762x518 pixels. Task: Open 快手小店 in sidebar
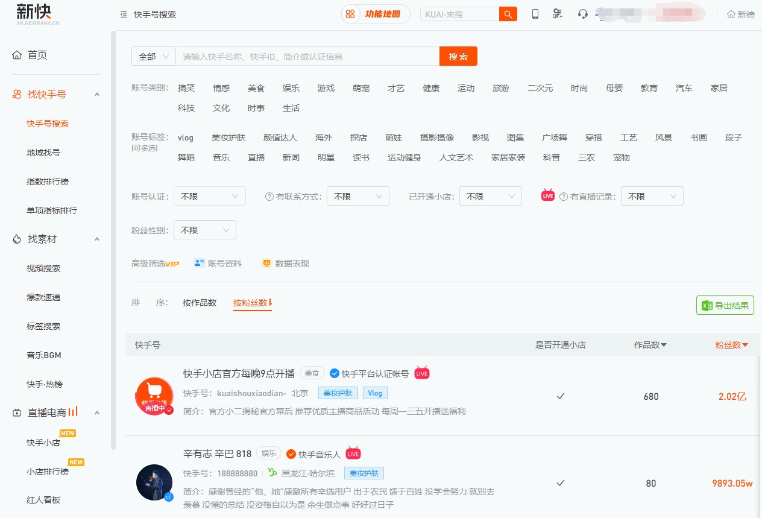43,443
